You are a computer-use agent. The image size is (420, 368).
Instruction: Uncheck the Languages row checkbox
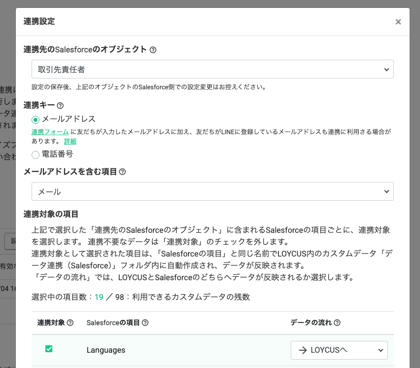(x=49, y=349)
